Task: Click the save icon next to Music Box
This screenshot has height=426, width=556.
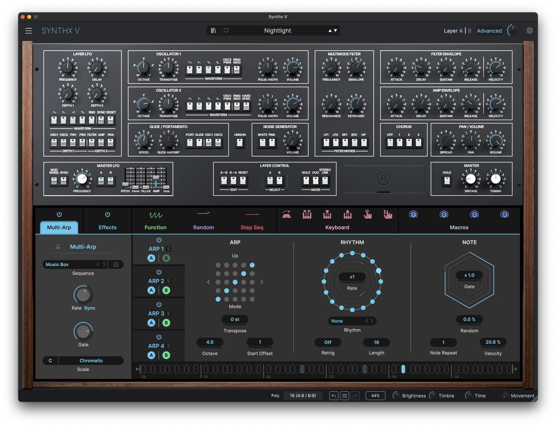Action: point(116,264)
